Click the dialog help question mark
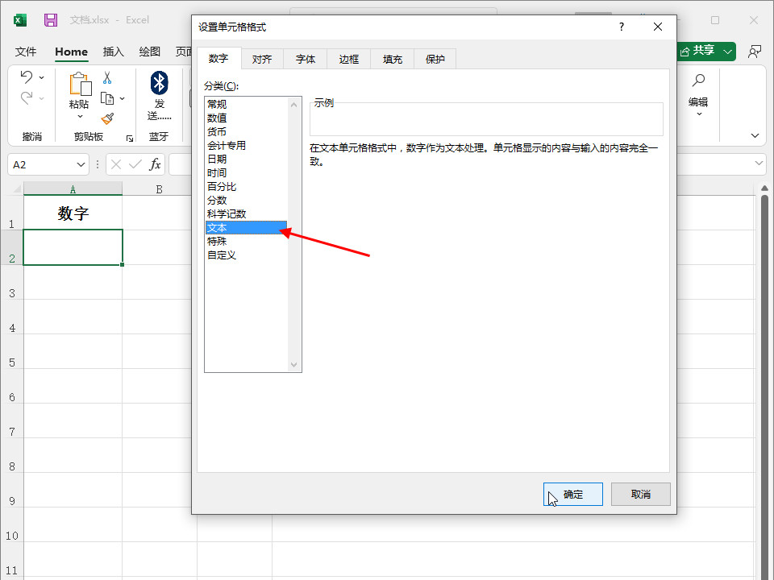Screen dimensions: 774x580 622,27
